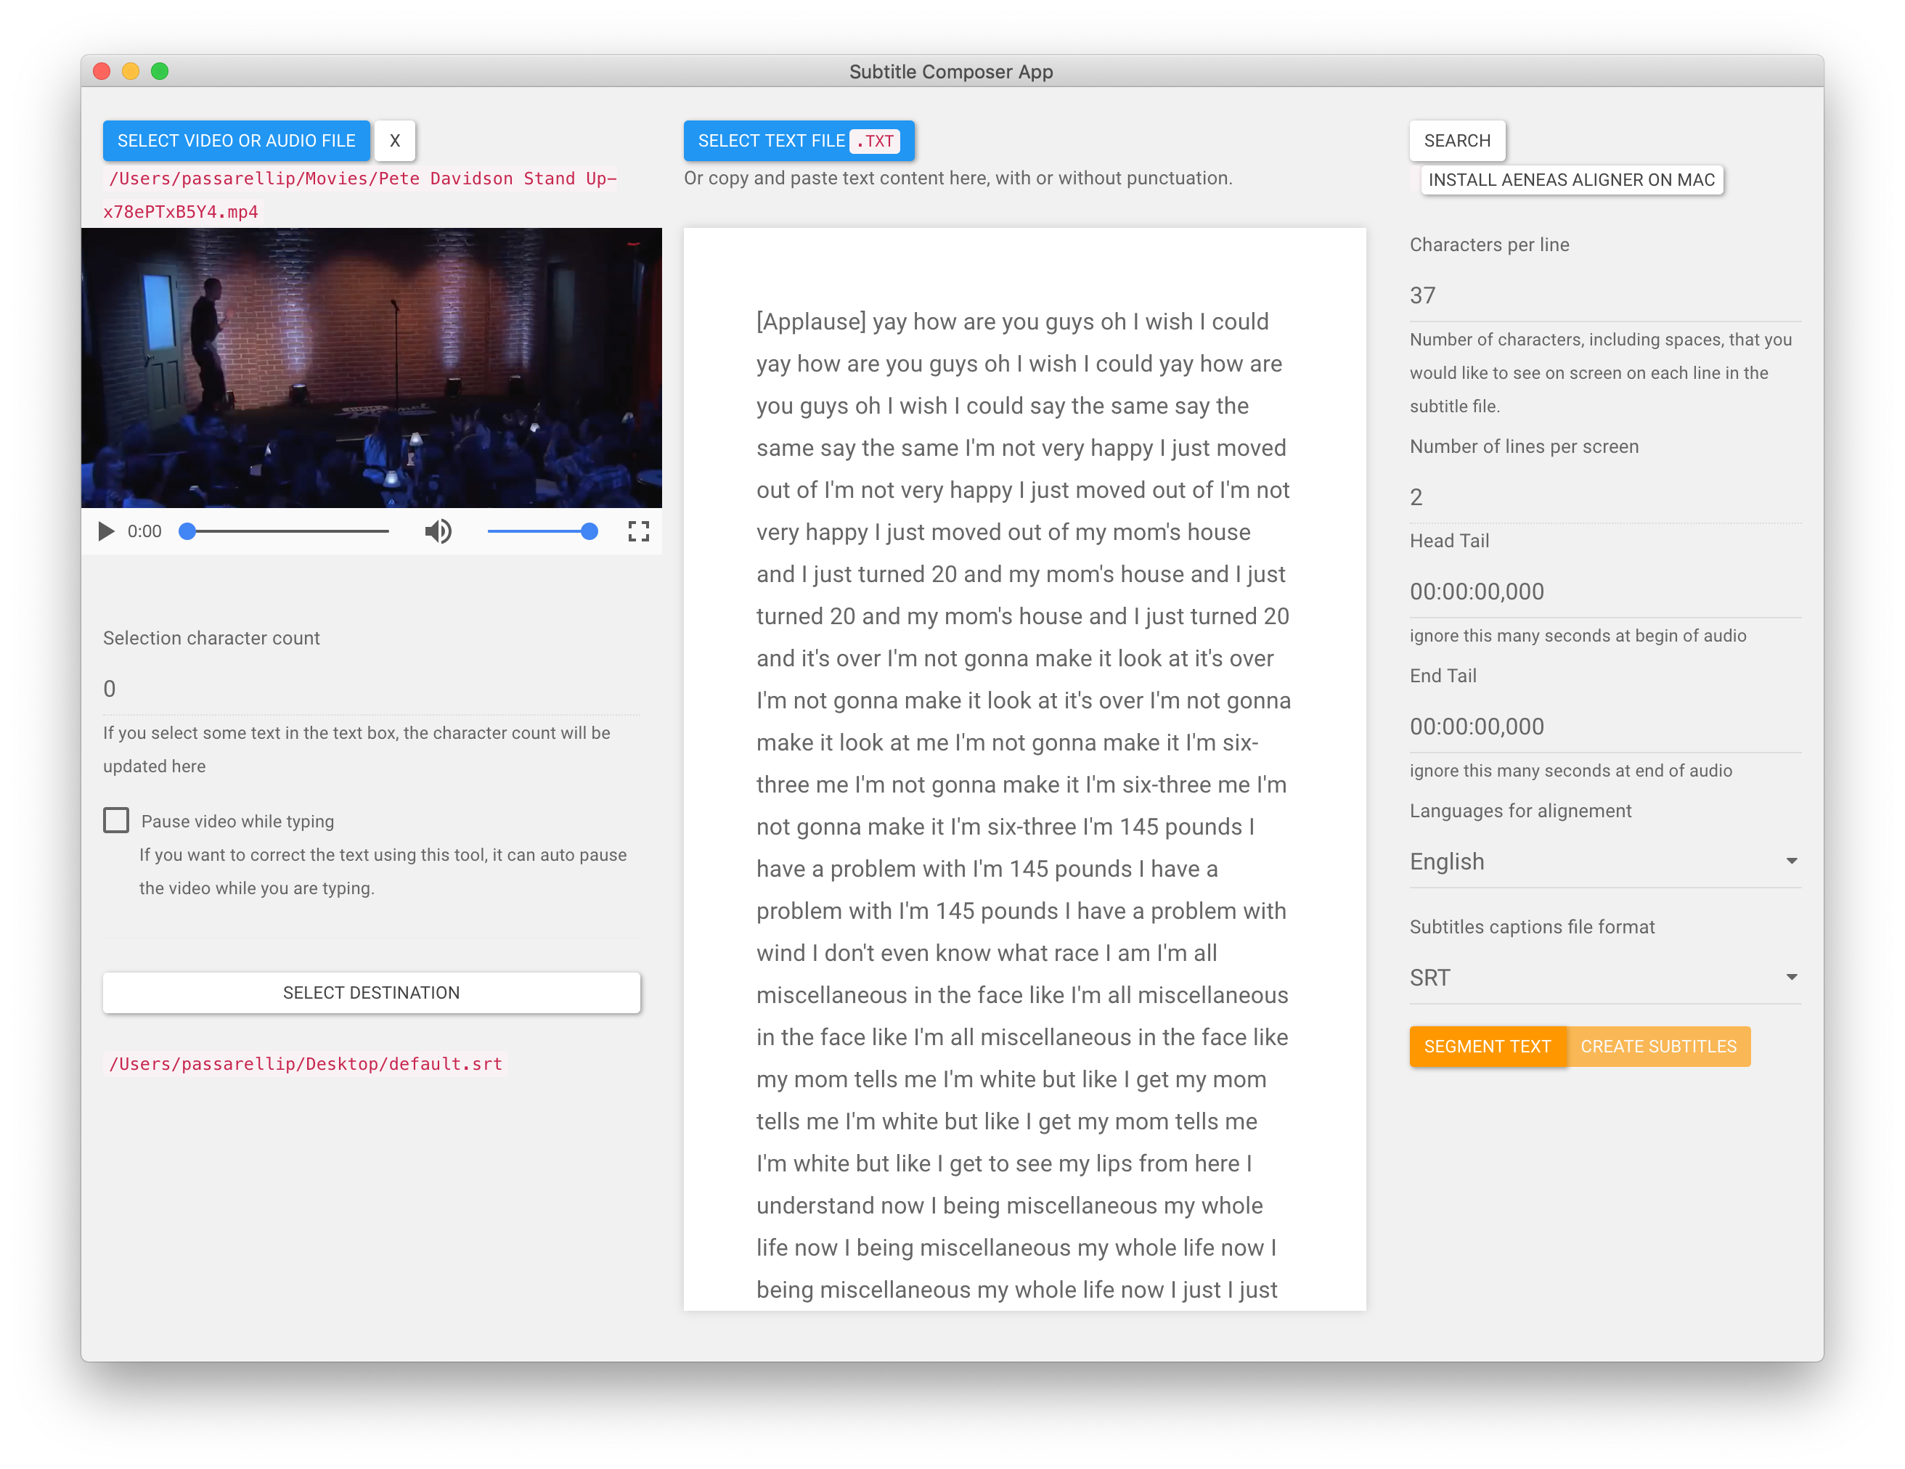This screenshot has width=1905, height=1469.
Task: Click the .TXT badge on the text file button
Action: click(875, 142)
